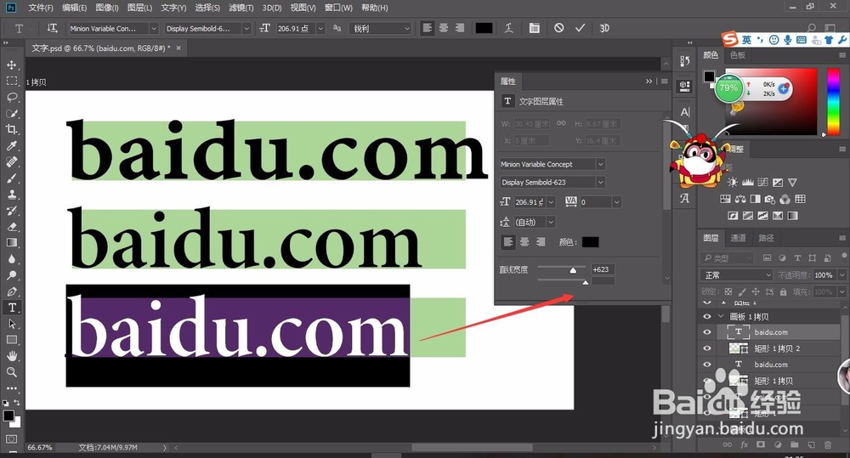
Task: Click the layer opacity 100% field
Action: pyautogui.click(x=824, y=275)
